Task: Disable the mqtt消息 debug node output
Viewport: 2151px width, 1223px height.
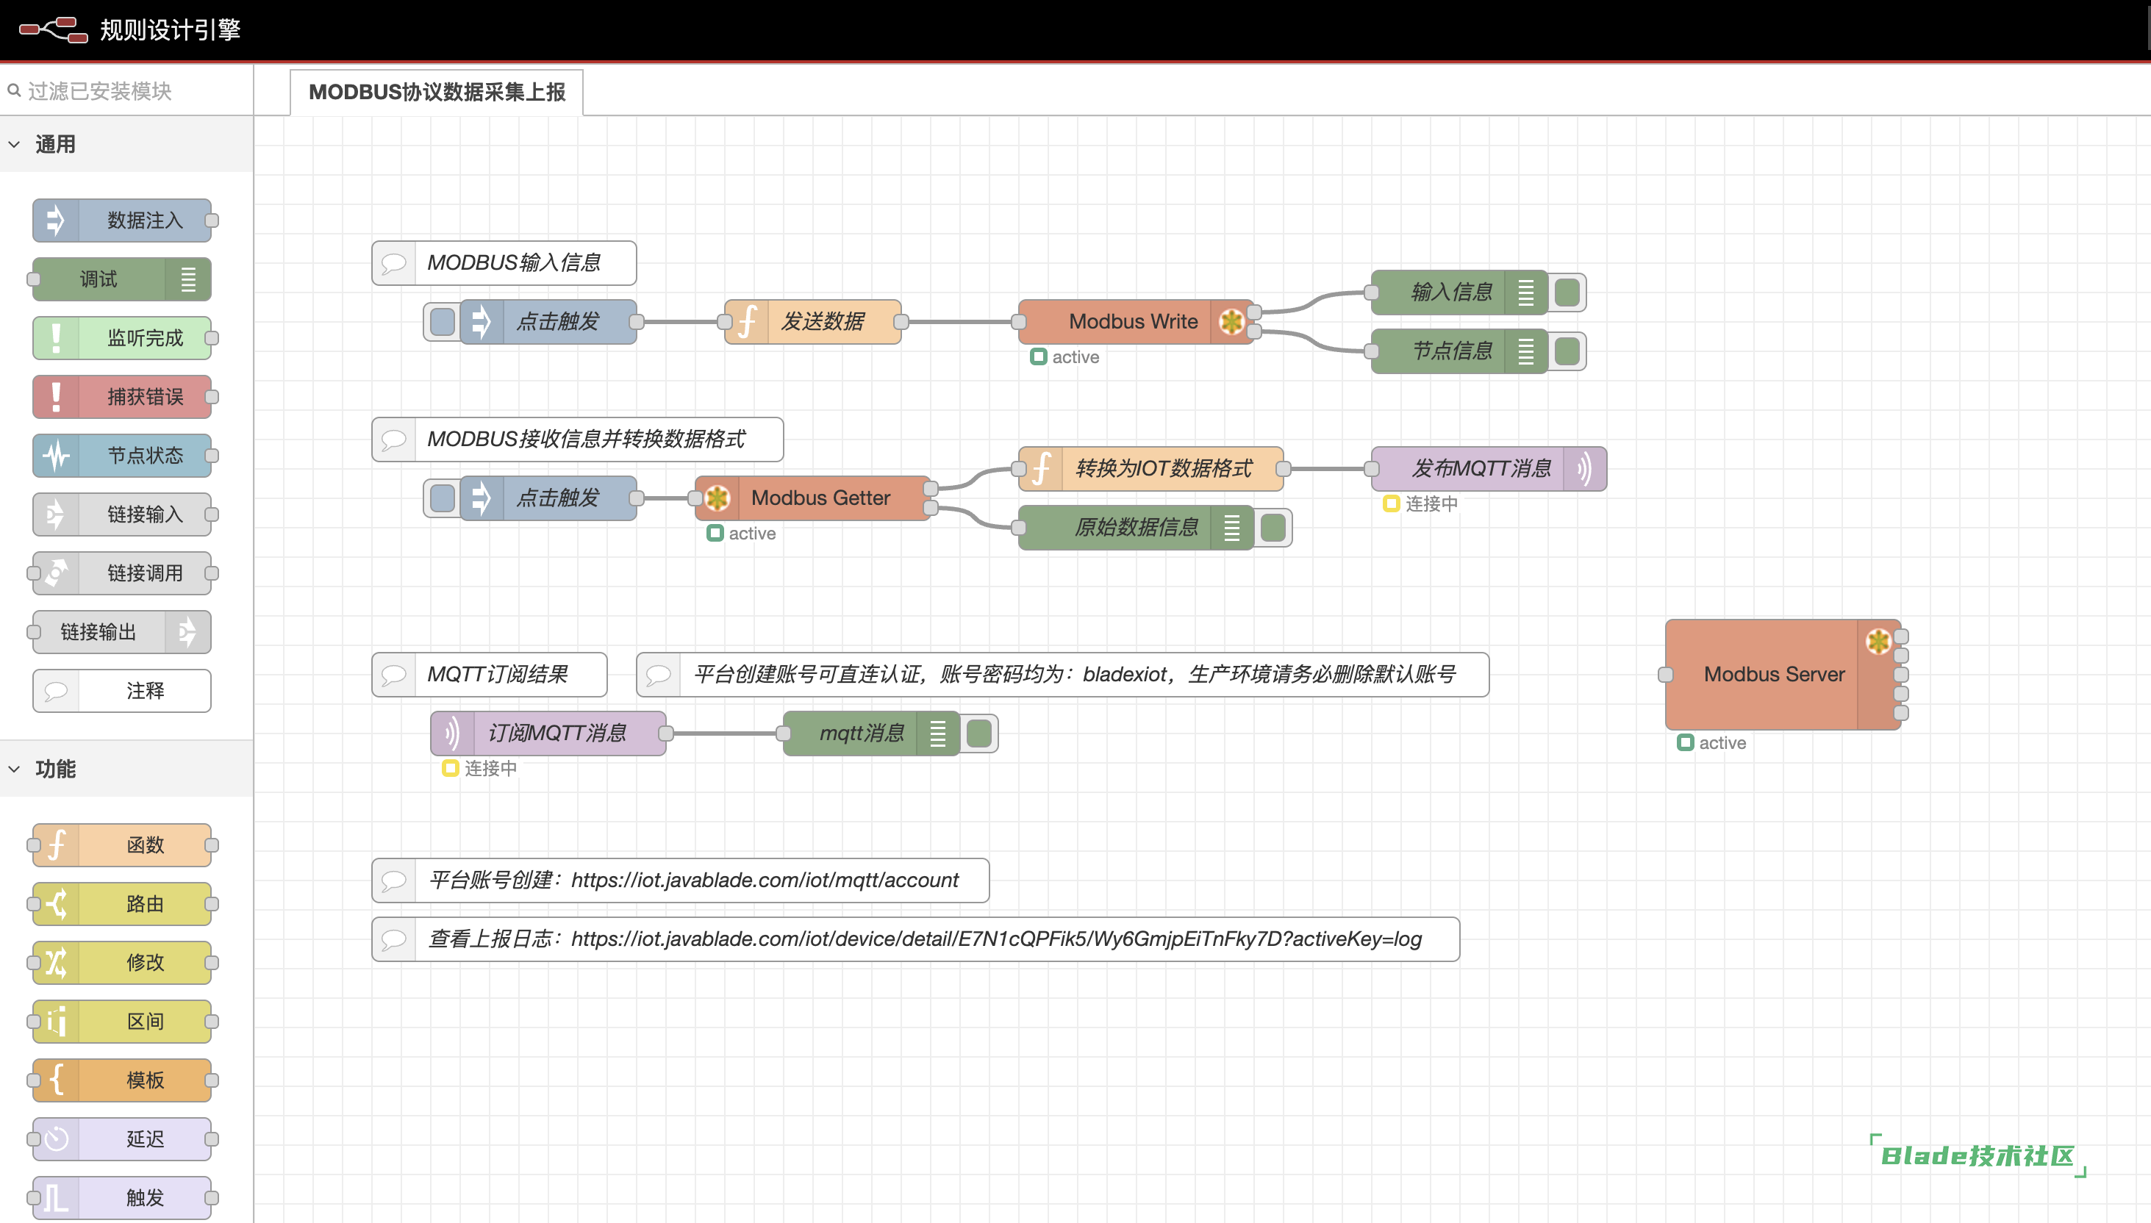Action: point(979,734)
